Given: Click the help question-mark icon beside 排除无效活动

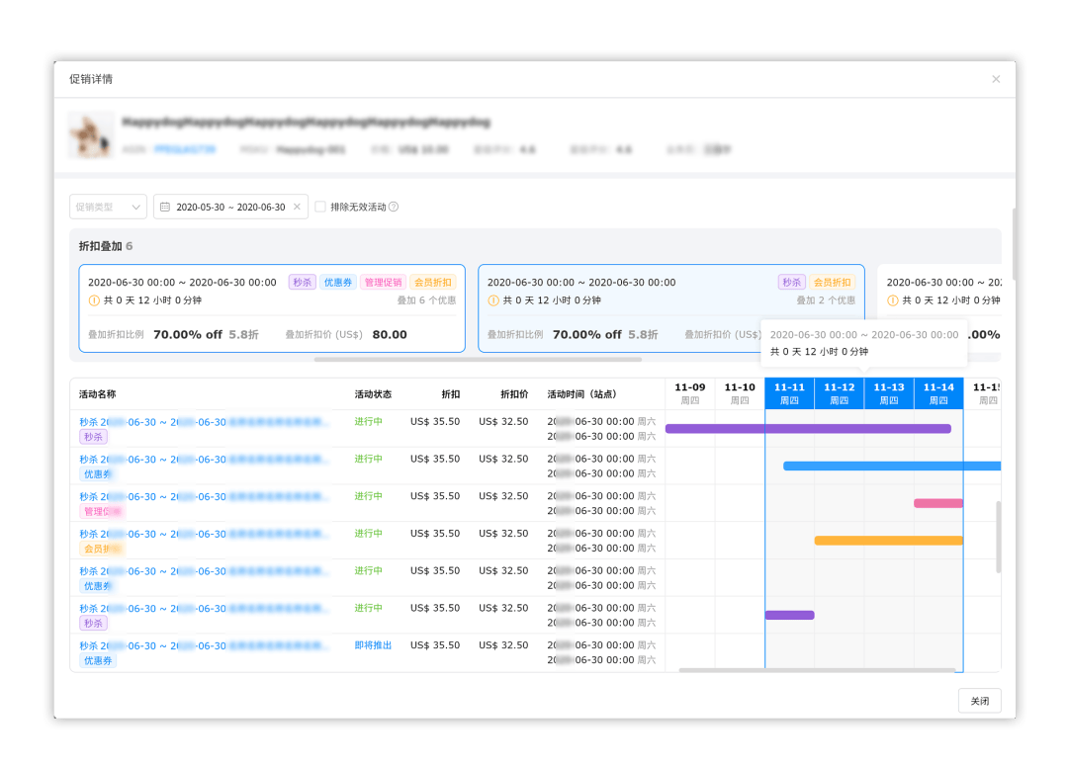Looking at the screenshot, I should (396, 207).
